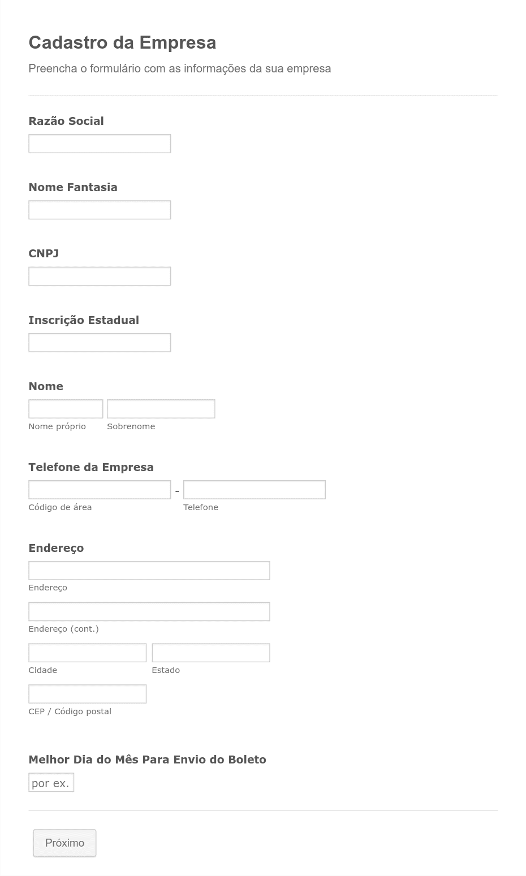Click the Endereço section label

point(56,548)
